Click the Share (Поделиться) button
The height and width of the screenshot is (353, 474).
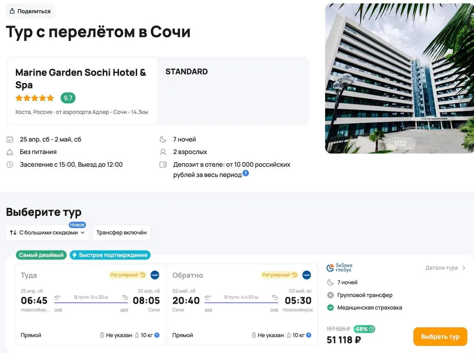point(30,11)
